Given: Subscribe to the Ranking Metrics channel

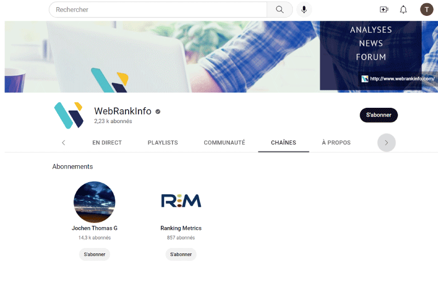Looking at the screenshot, I should (181, 254).
